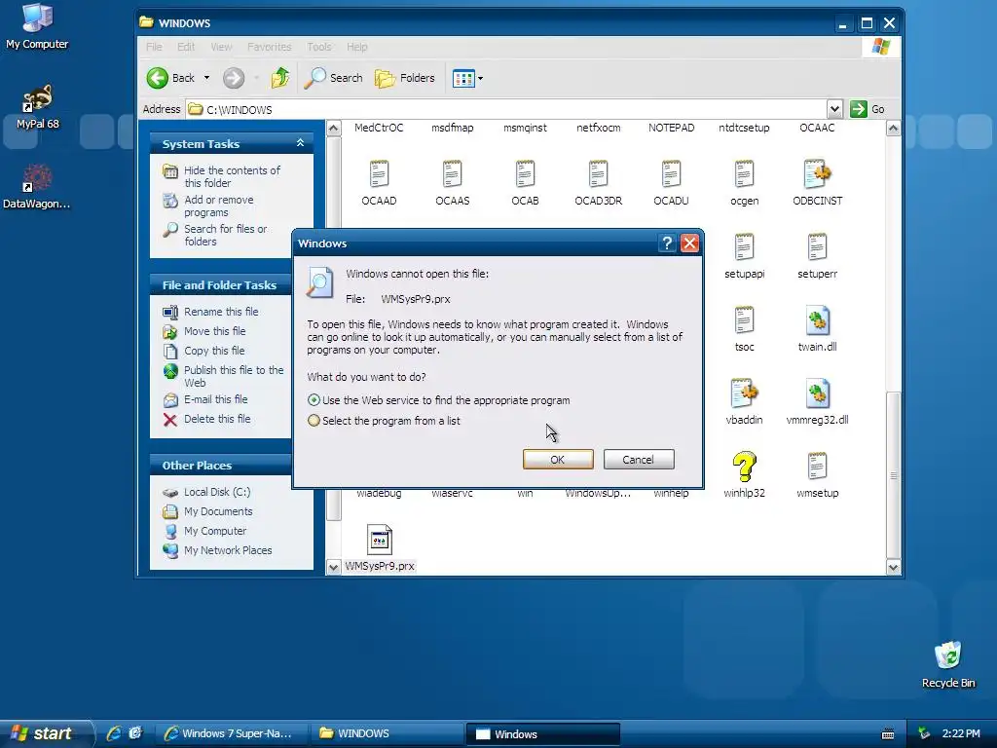This screenshot has width=997, height=748.
Task: Click Search for files or folders
Action: point(226,236)
